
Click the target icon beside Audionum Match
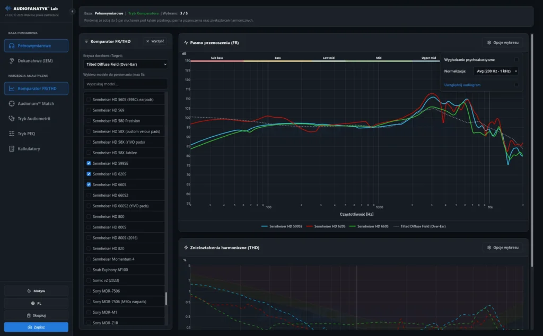pos(12,103)
